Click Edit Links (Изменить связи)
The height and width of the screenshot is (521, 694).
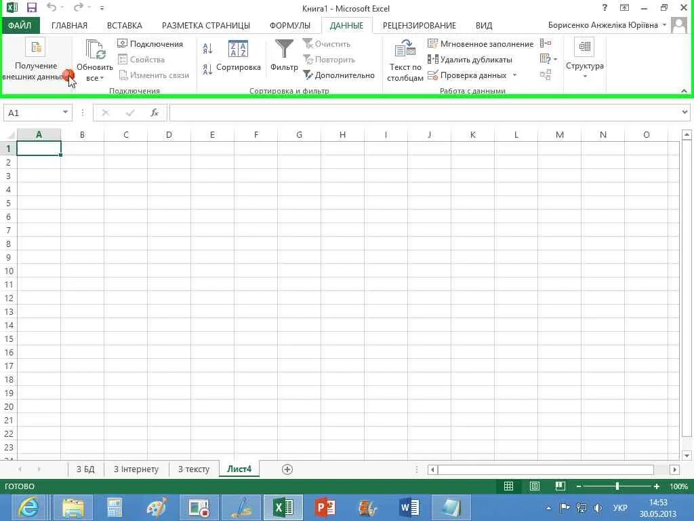(154, 75)
